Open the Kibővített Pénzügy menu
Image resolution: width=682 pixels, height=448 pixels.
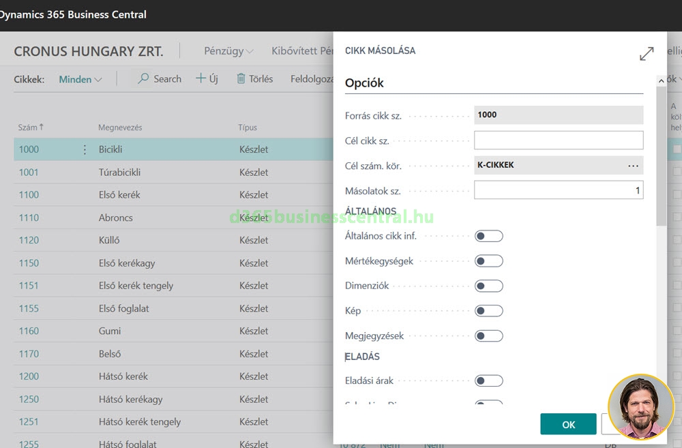(301, 51)
